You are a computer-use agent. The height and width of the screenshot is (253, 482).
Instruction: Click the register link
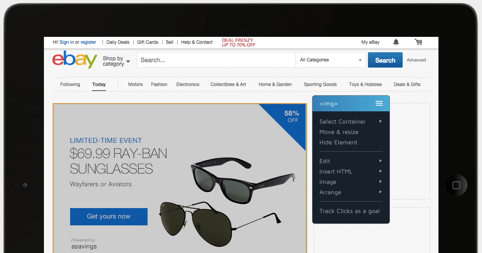coord(88,42)
